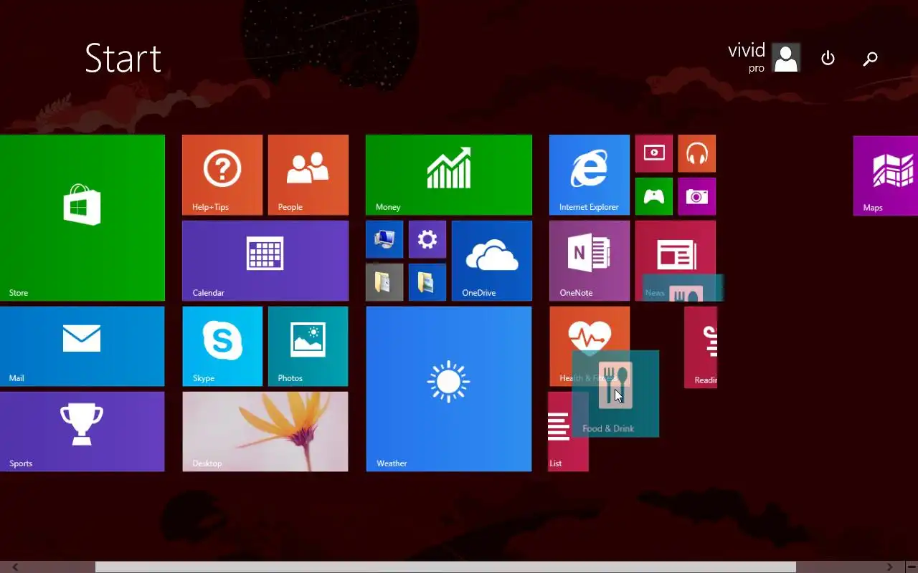Screen dimensions: 918x573
Task: Click the power options button
Action: pyautogui.click(x=828, y=58)
